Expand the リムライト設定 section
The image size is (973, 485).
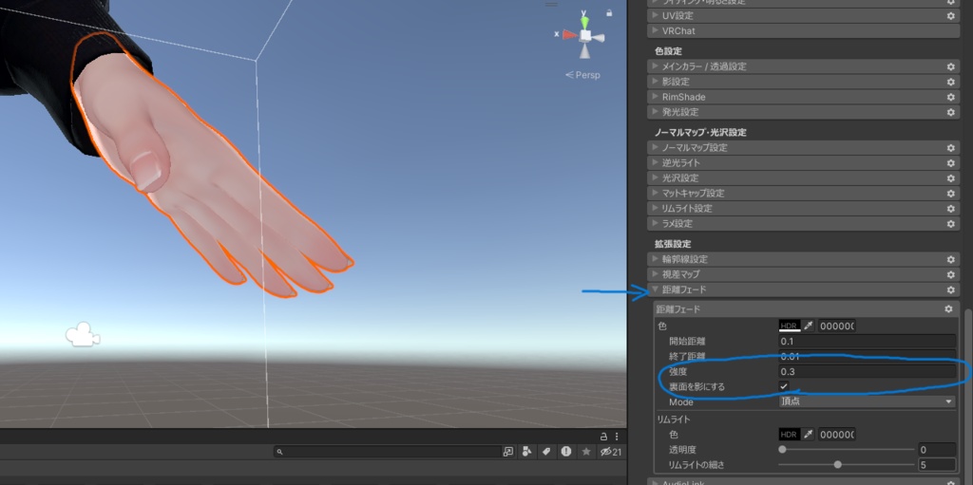point(804,209)
